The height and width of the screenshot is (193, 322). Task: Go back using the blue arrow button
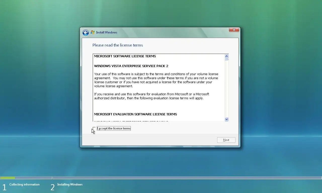pos(86,33)
